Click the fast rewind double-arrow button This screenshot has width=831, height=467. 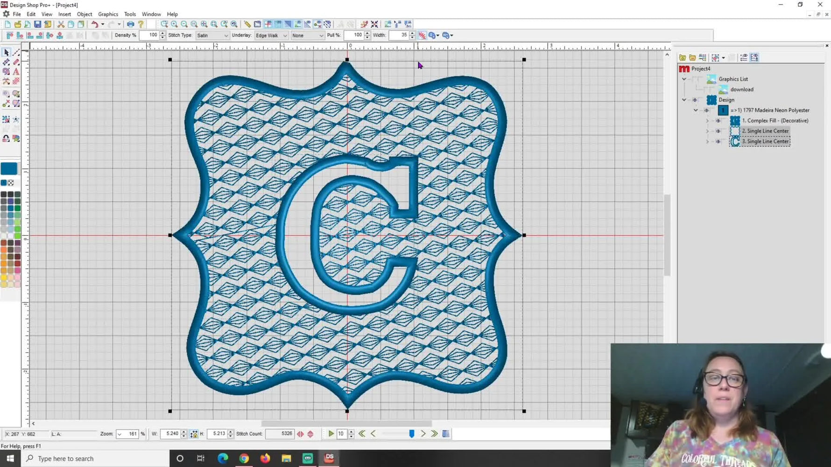(x=362, y=434)
